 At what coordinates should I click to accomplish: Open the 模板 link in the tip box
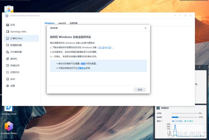83,63
